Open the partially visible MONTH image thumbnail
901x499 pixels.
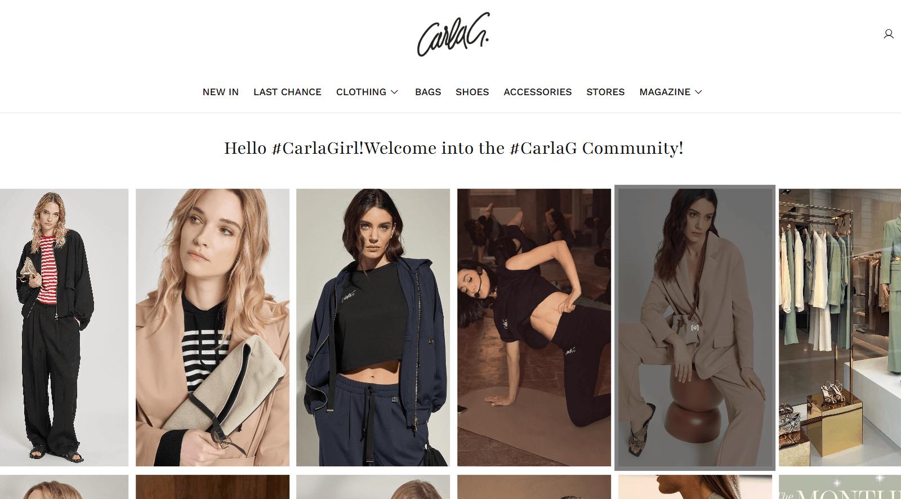840,487
